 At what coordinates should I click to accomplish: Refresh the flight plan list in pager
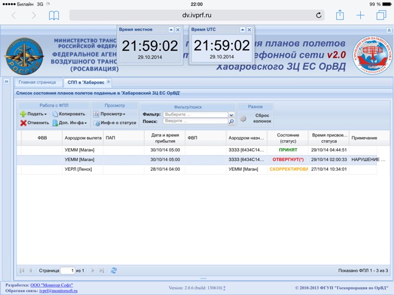[x=114, y=270]
